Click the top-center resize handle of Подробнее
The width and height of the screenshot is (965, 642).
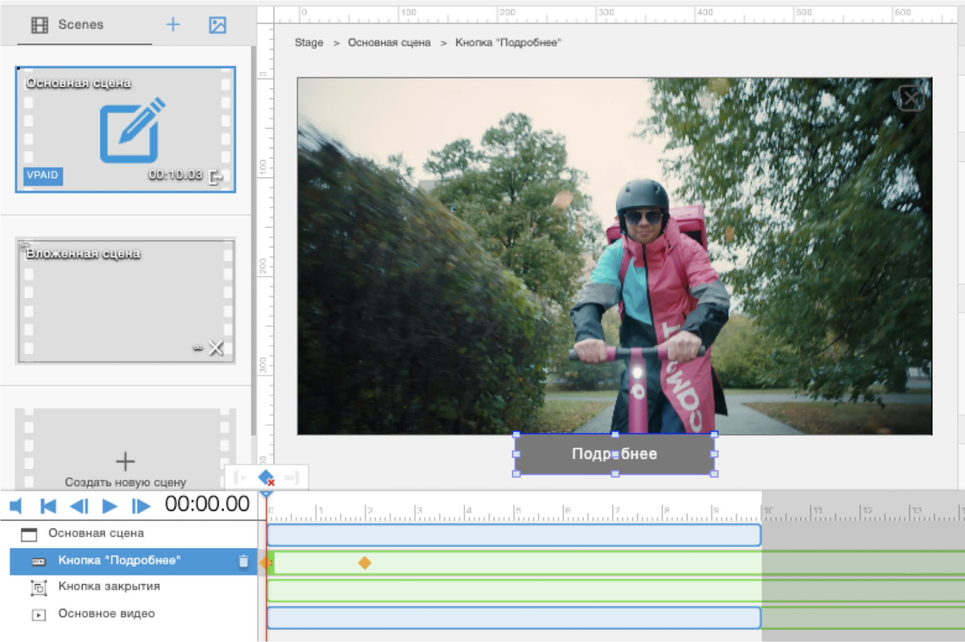pos(615,435)
